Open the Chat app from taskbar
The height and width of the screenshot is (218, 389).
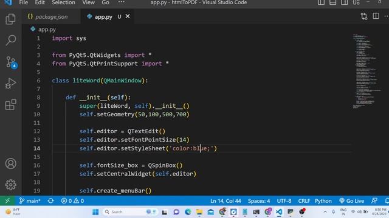click(176, 212)
